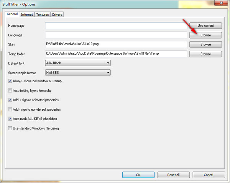This screenshot has width=230, height=183.
Task: Toggle Auto mark ALL KEYS checkbox
Action: 10,119
